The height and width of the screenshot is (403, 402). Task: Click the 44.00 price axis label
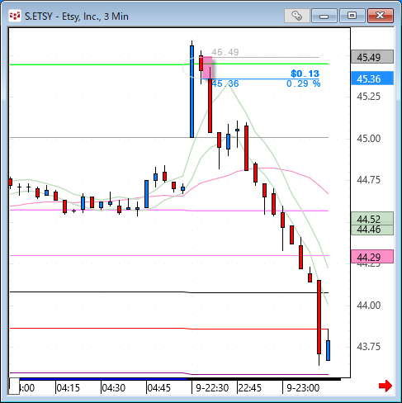pos(368,305)
